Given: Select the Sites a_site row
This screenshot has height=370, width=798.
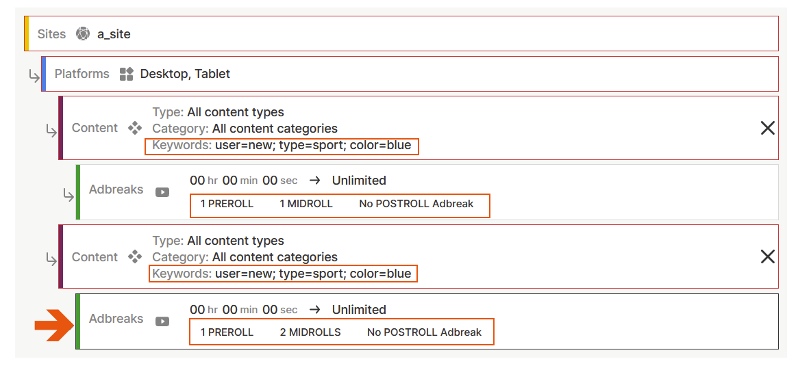Looking at the screenshot, I should (x=411, y=34).
